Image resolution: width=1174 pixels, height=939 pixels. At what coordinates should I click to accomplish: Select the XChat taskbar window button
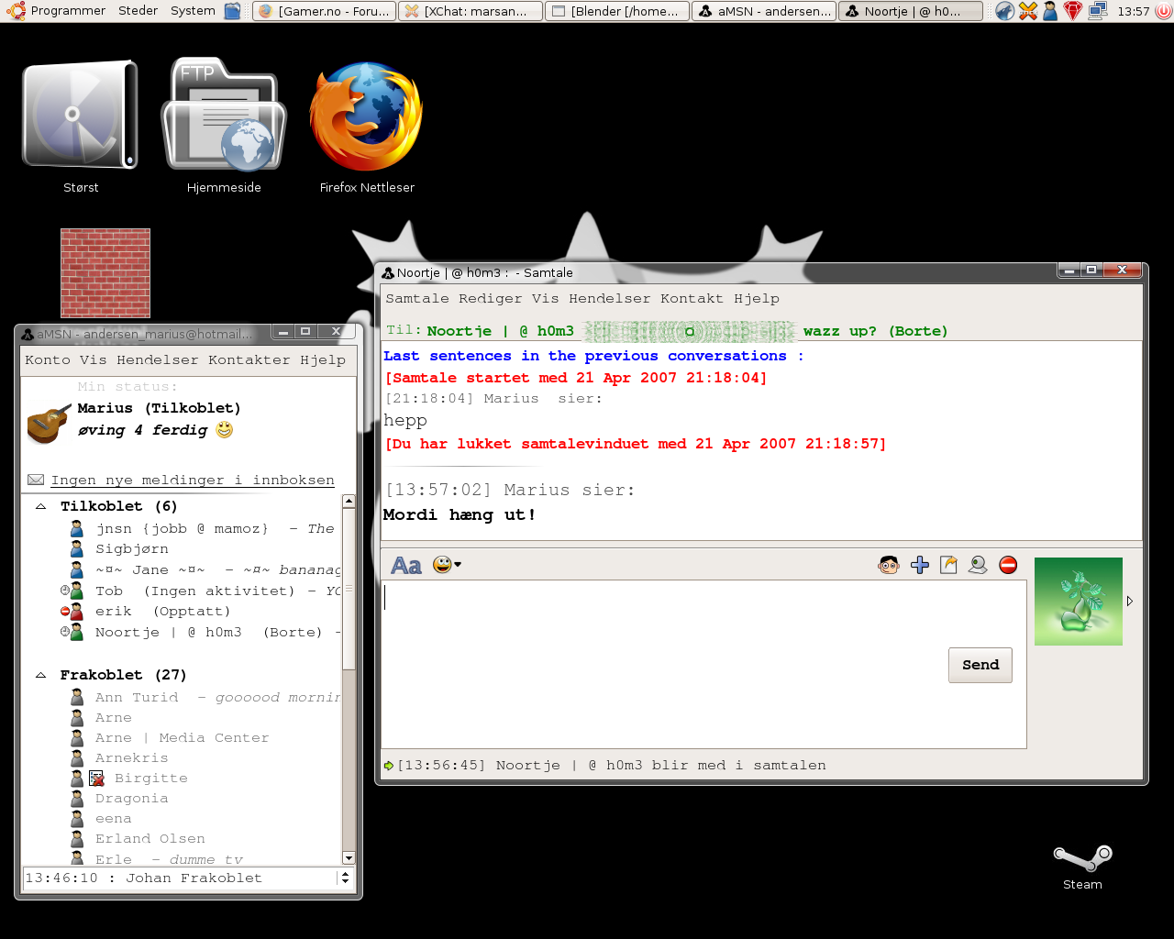[470, 11]
